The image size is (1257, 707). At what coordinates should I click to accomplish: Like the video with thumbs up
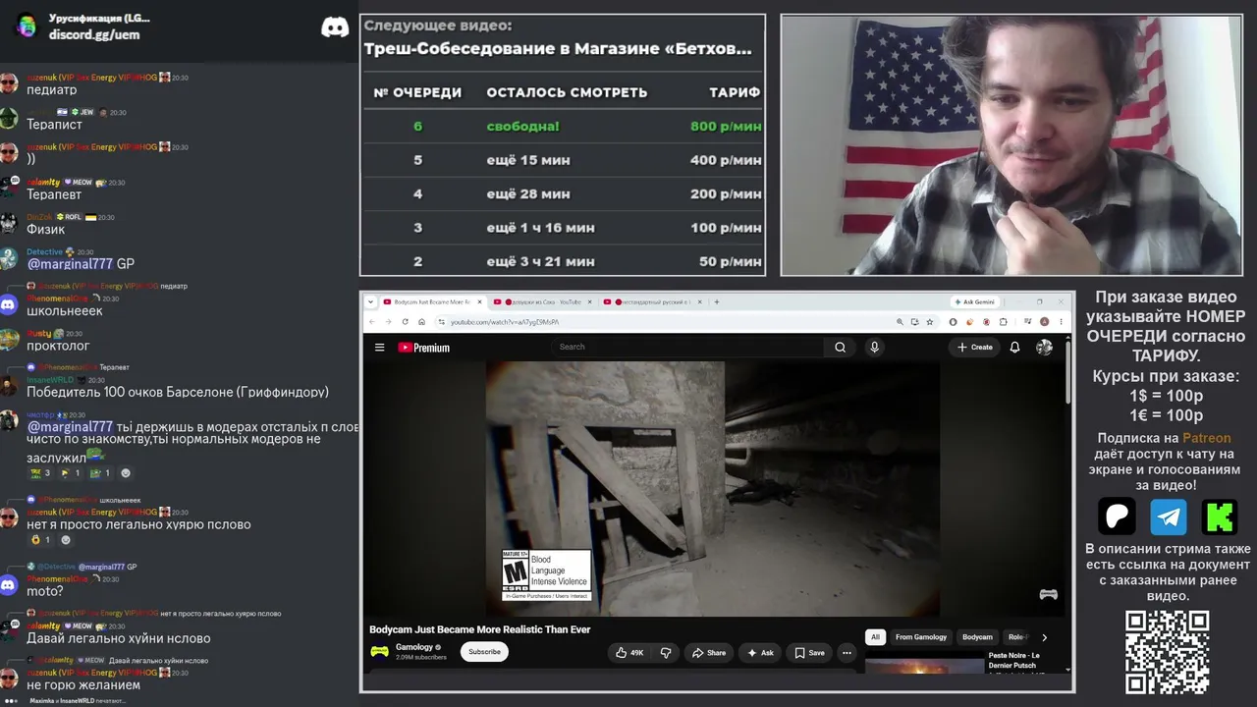[x=628, y=652]
